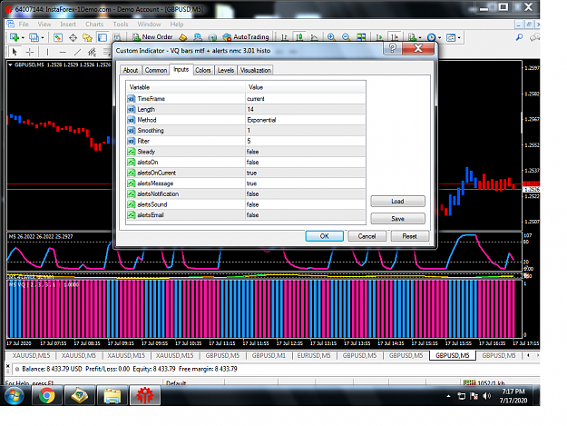This screenshot has height=426, width=567.
Task: Toggle the Market Watch window icon
Action: tap(58, 37)
